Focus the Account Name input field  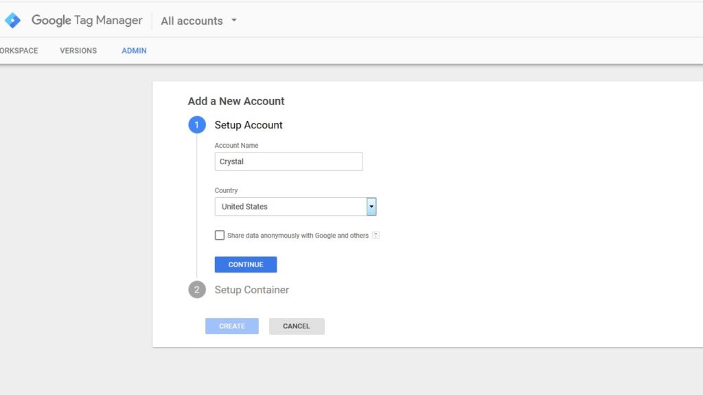289,161
